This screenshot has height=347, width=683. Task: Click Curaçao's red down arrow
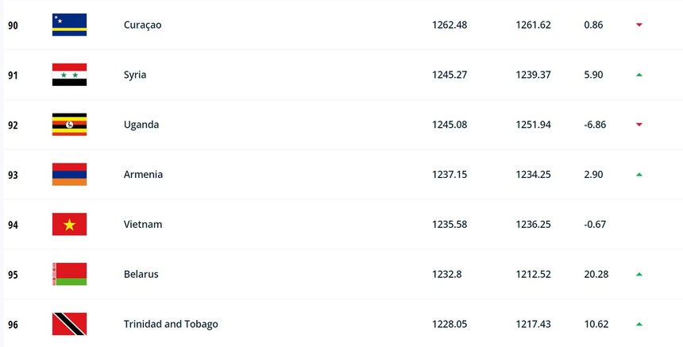pos(639,25)
